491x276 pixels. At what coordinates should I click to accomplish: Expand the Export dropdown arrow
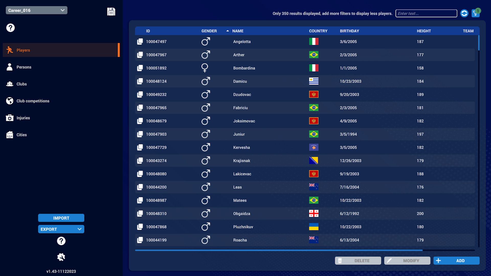coord(80,229)
